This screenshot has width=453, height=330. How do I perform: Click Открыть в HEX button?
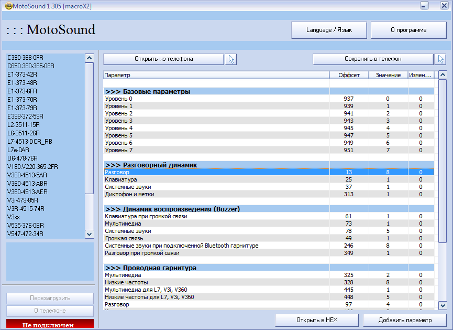[x=317, y=320]
